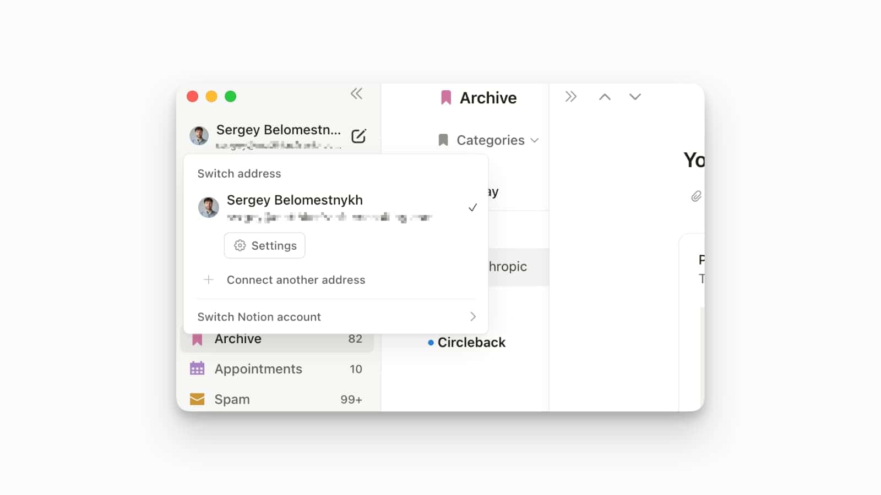Click the blue unread dot beside Circleback
881x495 pixels.
click(x=431, y=343)
